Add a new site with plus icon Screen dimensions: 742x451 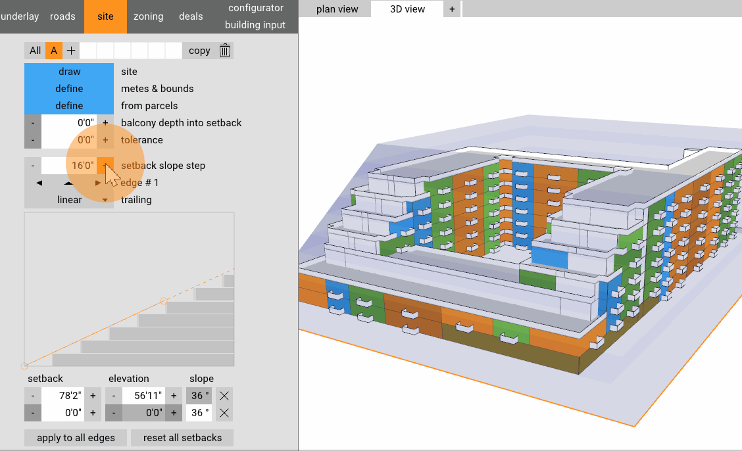pos(71,51)
